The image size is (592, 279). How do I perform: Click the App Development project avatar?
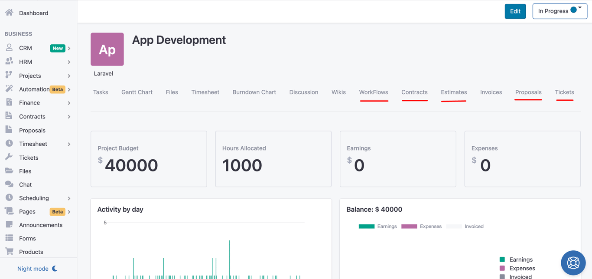107,49
